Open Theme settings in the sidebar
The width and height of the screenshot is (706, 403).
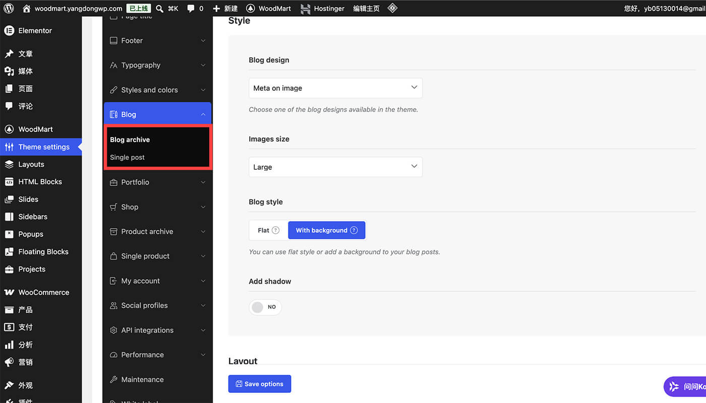[x=41, y=147]
